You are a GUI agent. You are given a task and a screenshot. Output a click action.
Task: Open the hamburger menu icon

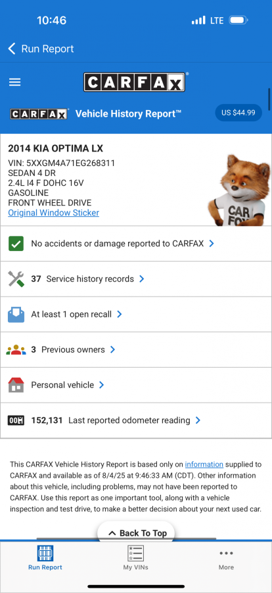point(14,82)
